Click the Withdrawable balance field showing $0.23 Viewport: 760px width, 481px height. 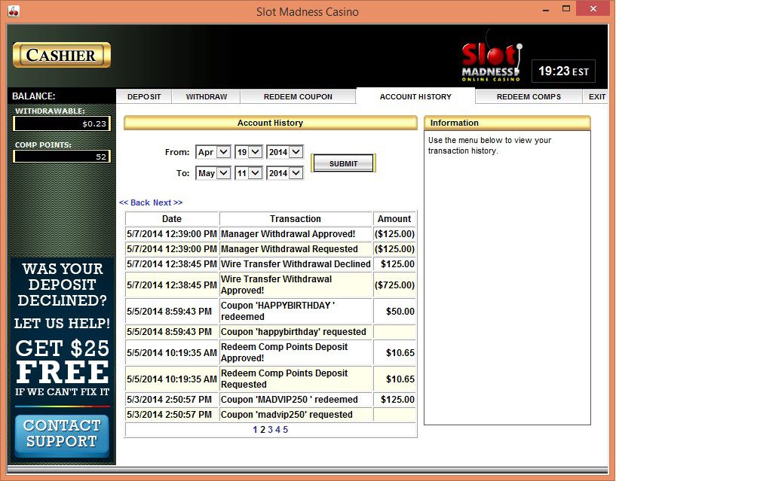(62, 123)
